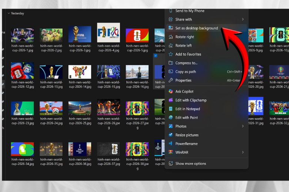
Task: Click the Compress to icon
Action: click(x=171, y=63)
